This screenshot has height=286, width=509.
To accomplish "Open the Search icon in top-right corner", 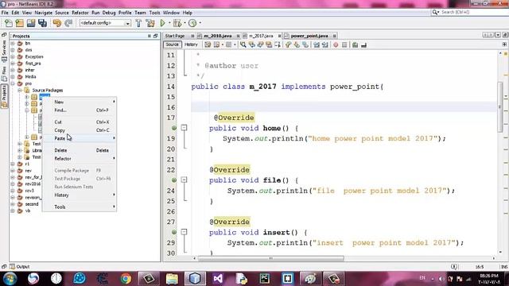I will click(435, 12).
